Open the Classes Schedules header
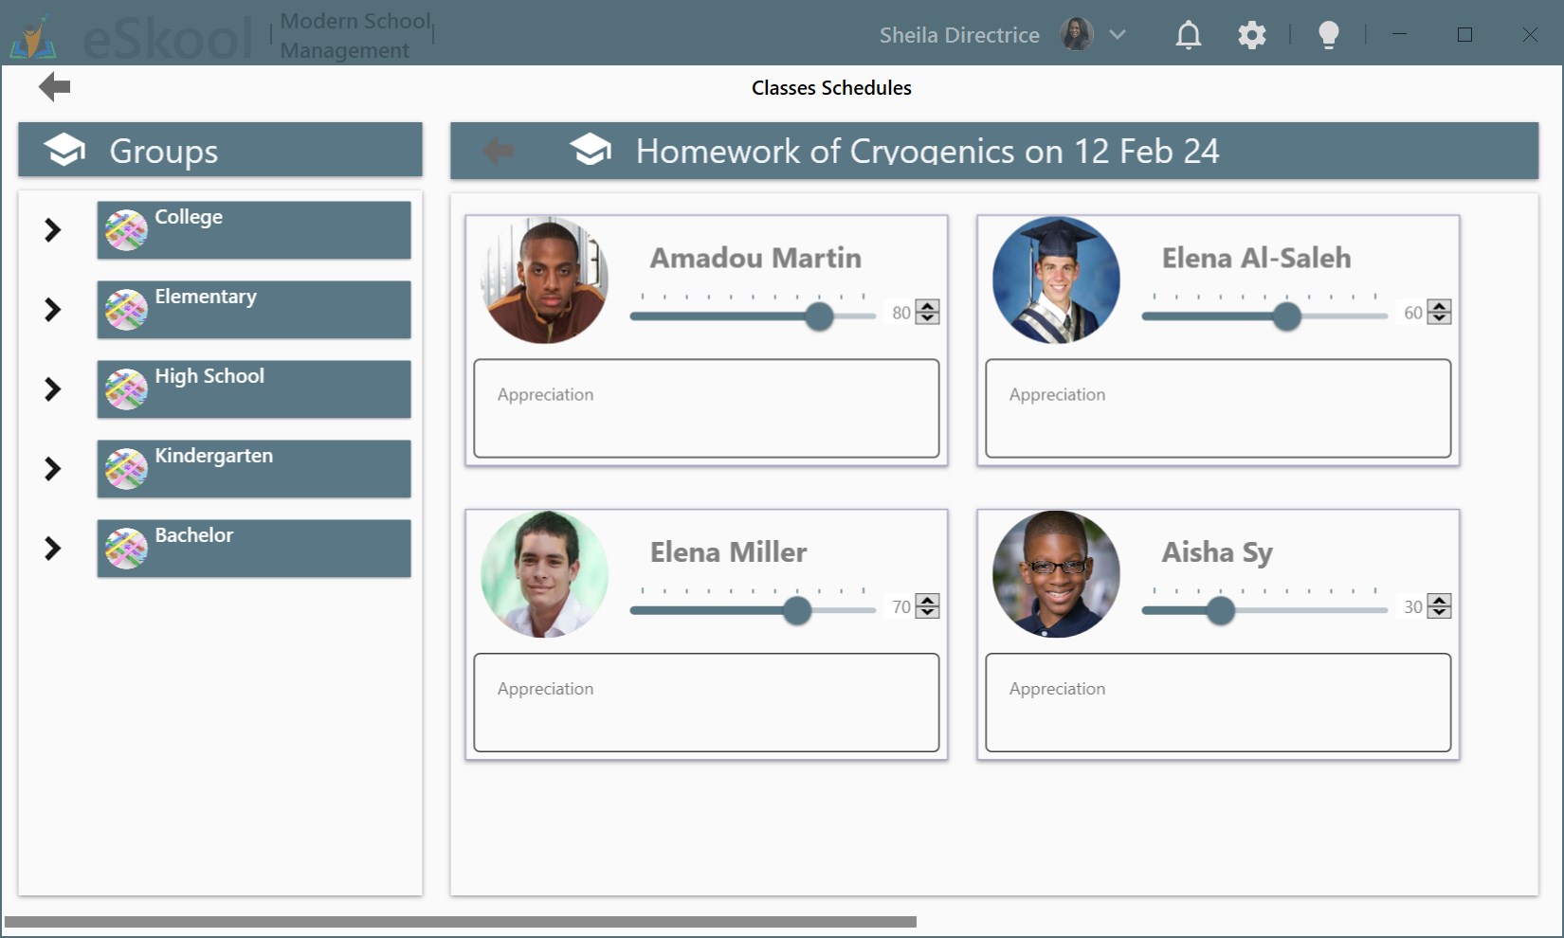The height and width of the screenshot is (938, 1564). pyautogui.click(x=830, y=87)
